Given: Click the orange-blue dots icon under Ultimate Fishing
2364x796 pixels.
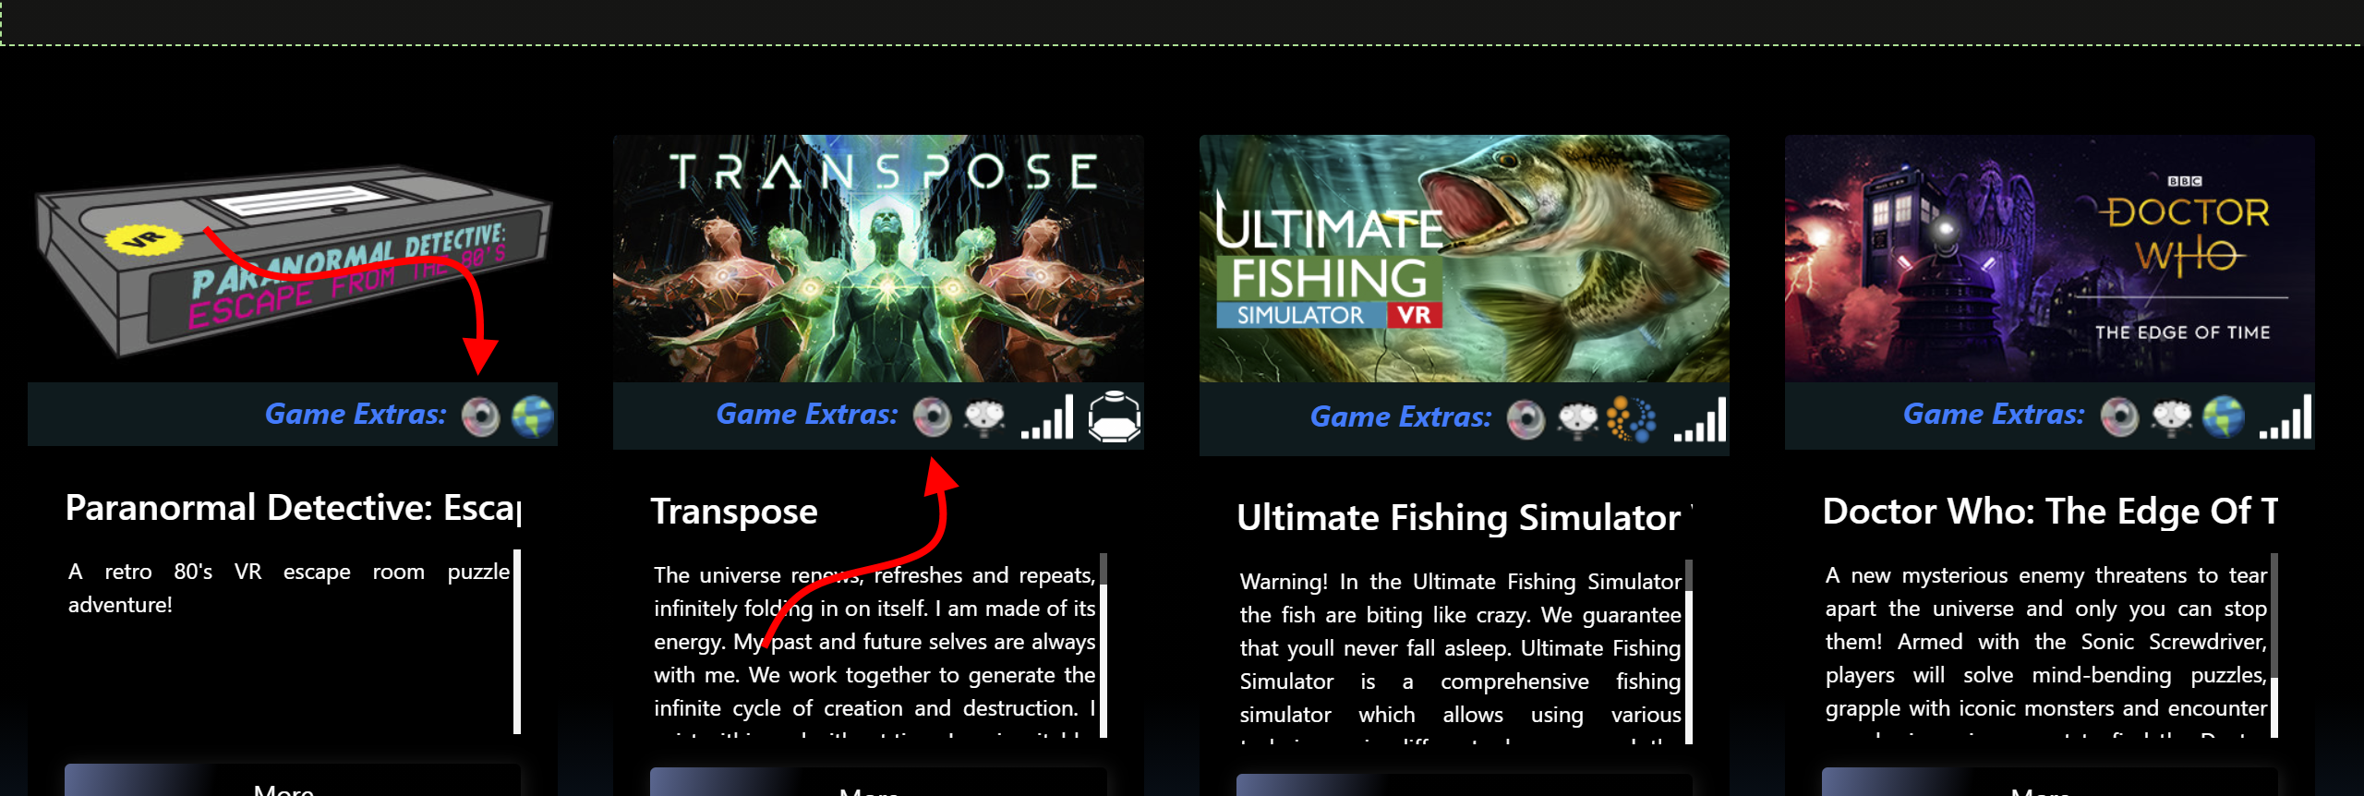Looking at the screenshot, I should tap(1630, 419).
